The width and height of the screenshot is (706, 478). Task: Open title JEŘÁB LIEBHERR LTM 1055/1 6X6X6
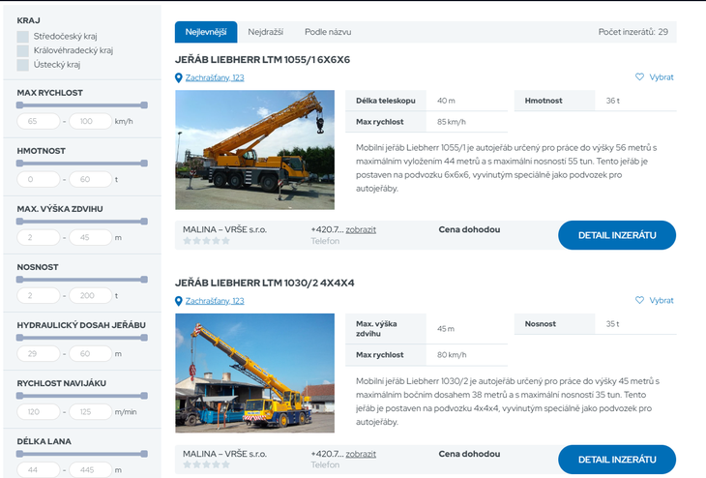[x=262, y=60]
